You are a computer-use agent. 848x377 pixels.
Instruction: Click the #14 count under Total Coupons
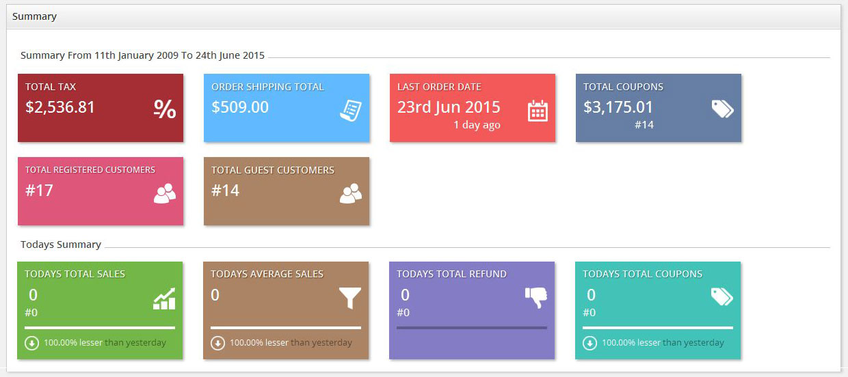pyautogui.click(x=644, y=125)
